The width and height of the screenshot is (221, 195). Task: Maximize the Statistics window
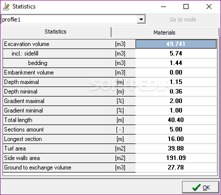186,6
